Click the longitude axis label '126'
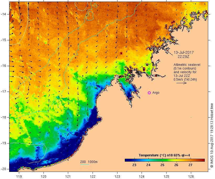Screen dimensions: 215x179 click(191, 176)
